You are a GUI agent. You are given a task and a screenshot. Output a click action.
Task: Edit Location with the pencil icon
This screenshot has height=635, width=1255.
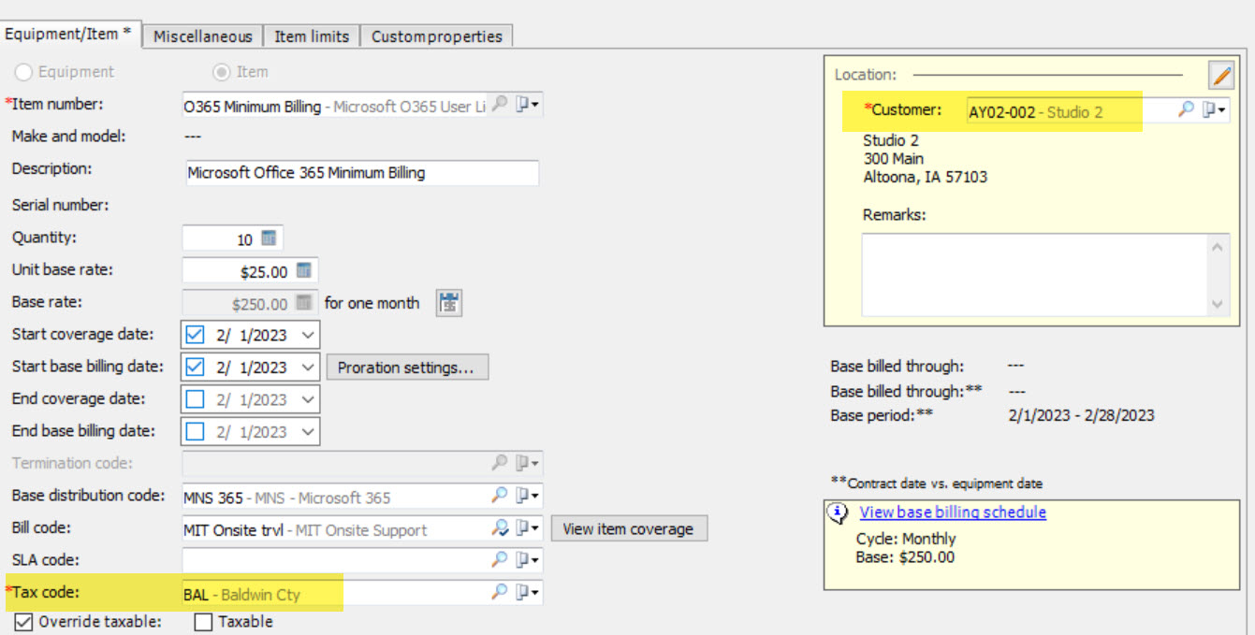tap(1221, 75)
